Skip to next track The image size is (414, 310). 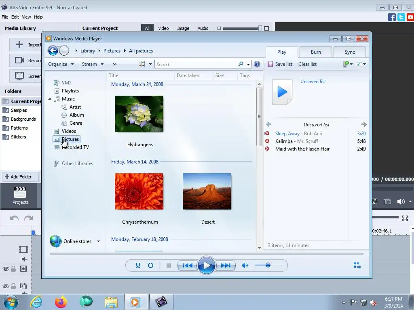(225, 266)
